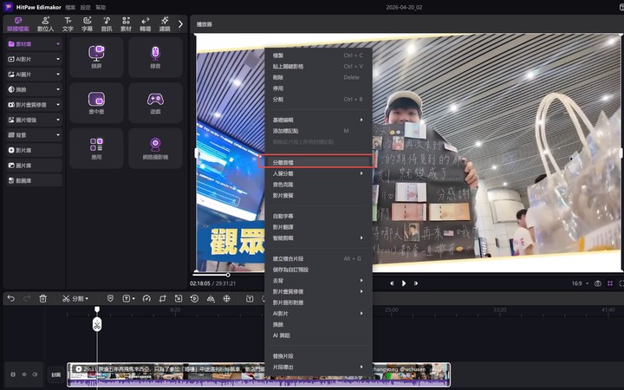Viewport: 624px width, 390px height.
Task: Open the 設定 settings menu
Action: pyautogui.click(x=85, y=7)
